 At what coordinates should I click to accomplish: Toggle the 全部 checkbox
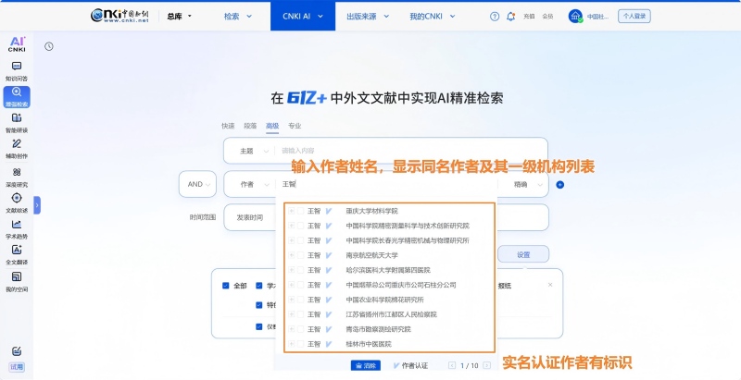click(x=225, y=286)
